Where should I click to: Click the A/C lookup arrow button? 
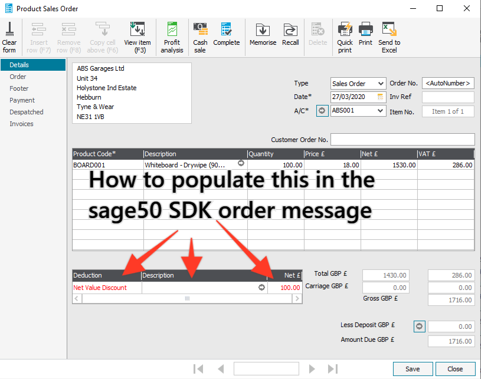coord(322,111)
